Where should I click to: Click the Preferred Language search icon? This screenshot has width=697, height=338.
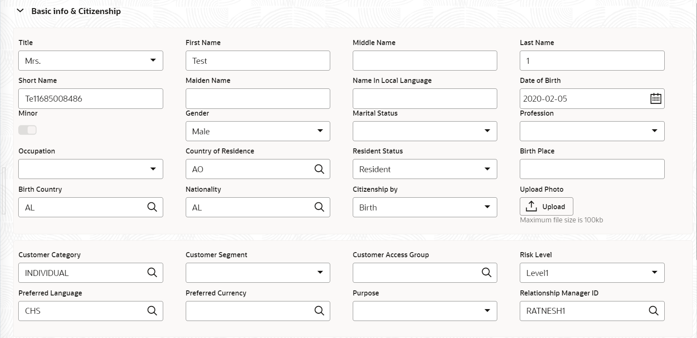(x=152, y=311)
